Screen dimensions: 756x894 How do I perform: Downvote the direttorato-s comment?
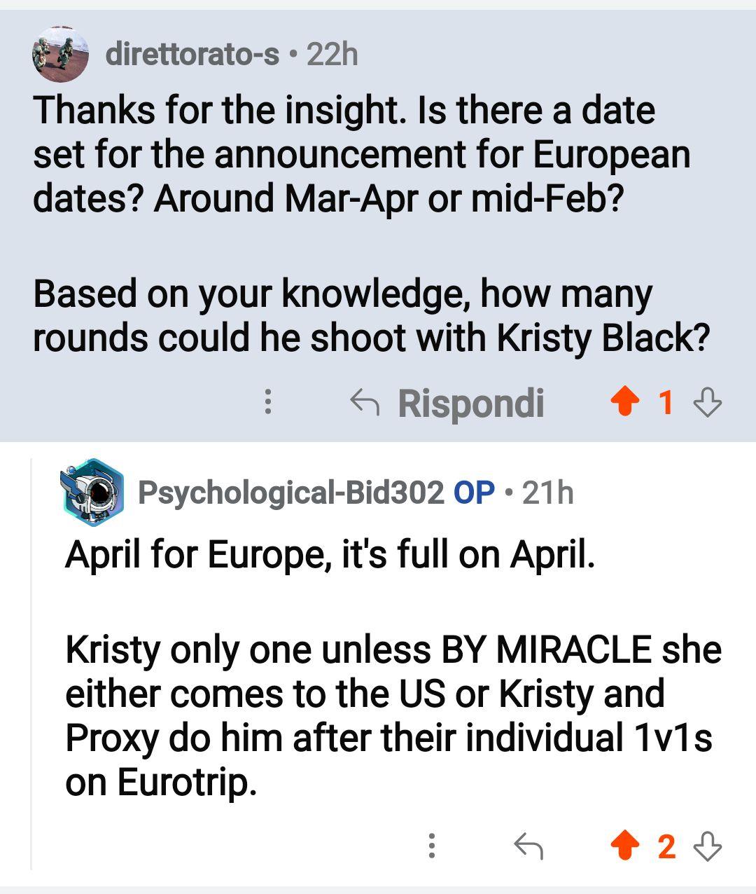tap(707, 403)
